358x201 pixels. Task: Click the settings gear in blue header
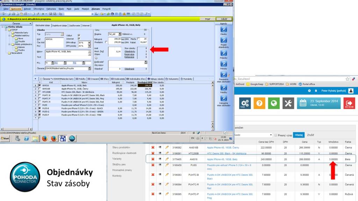click(309, 91)
